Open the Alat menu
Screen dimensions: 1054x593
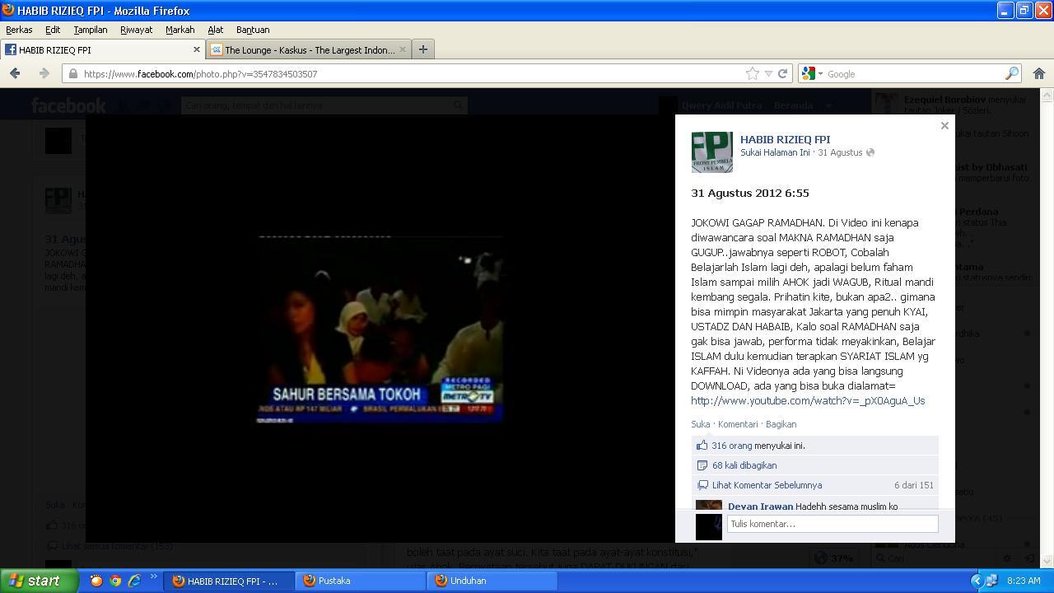215,30
